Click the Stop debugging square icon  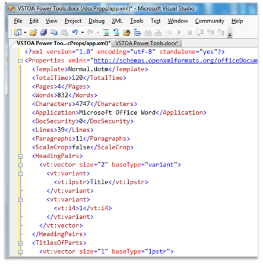pos(189,32)
